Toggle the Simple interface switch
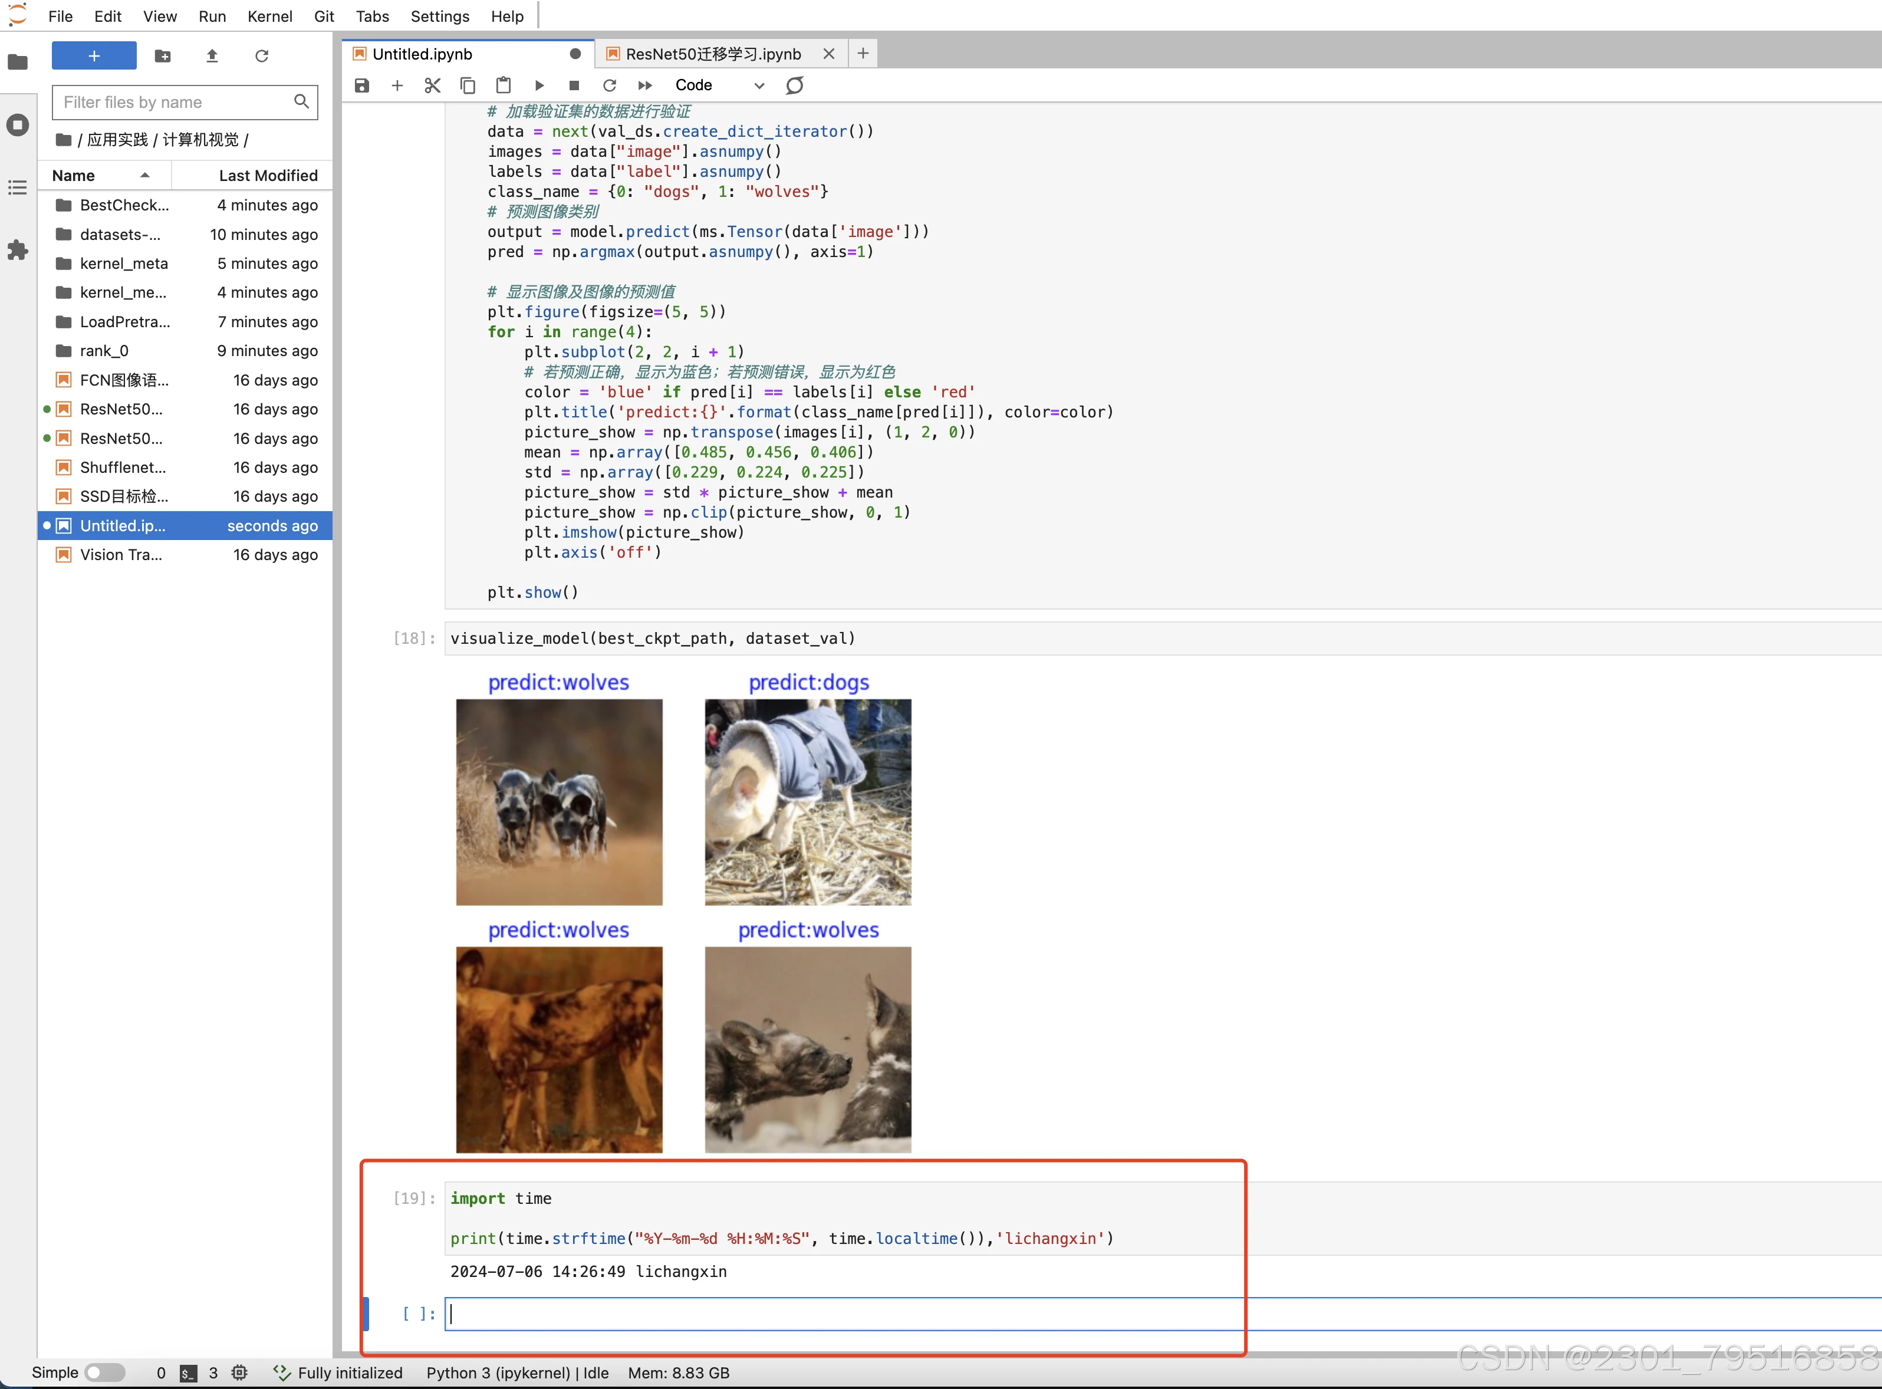 click(x=104, y=1372)
